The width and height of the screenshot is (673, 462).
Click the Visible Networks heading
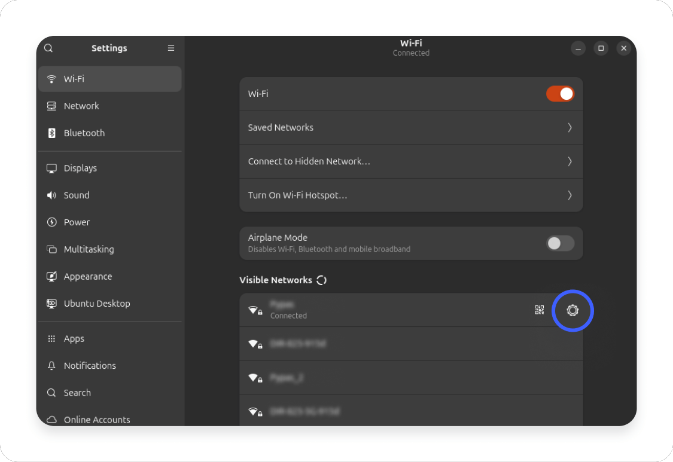click(x=276, y=280)
